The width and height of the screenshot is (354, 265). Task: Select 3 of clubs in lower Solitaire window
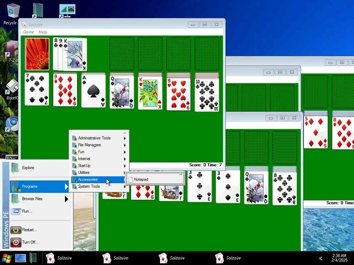coord(199,186)
